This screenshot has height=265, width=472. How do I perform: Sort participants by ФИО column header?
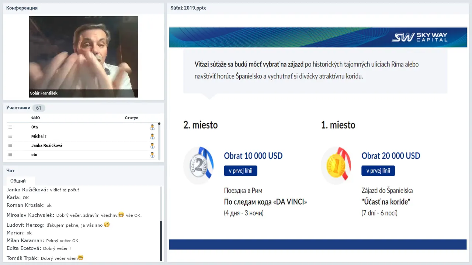tap(35, 118)
